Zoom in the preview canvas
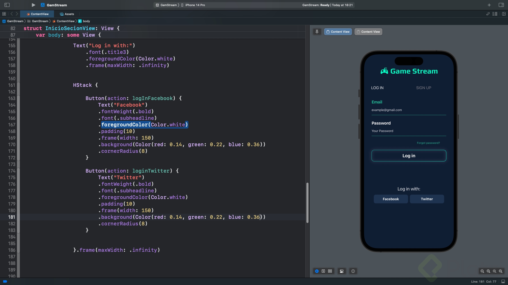 point(501,271)
